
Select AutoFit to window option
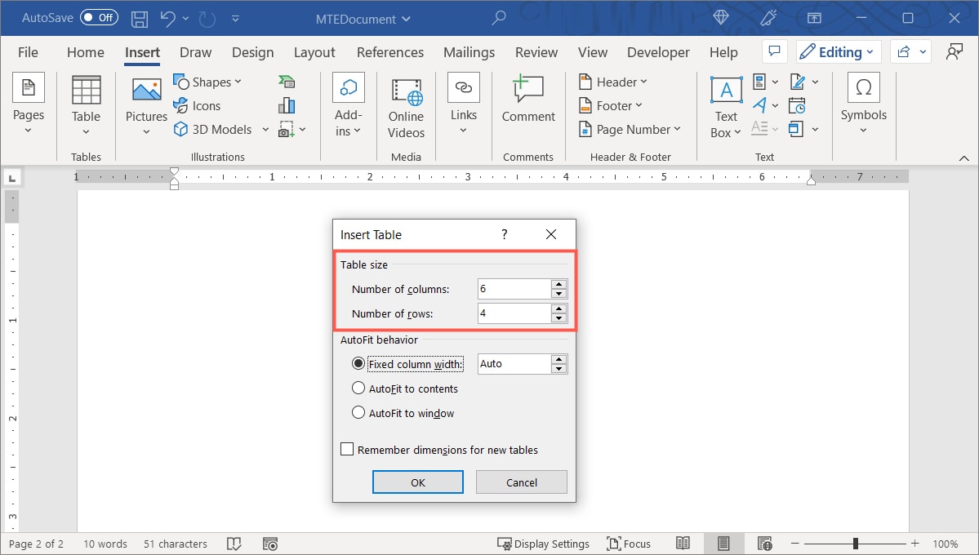click(x=358, y=413)
